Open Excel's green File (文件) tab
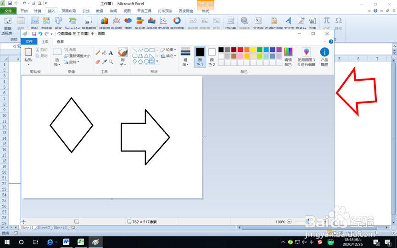Screen dimensions: 397x248 point(8,11)
